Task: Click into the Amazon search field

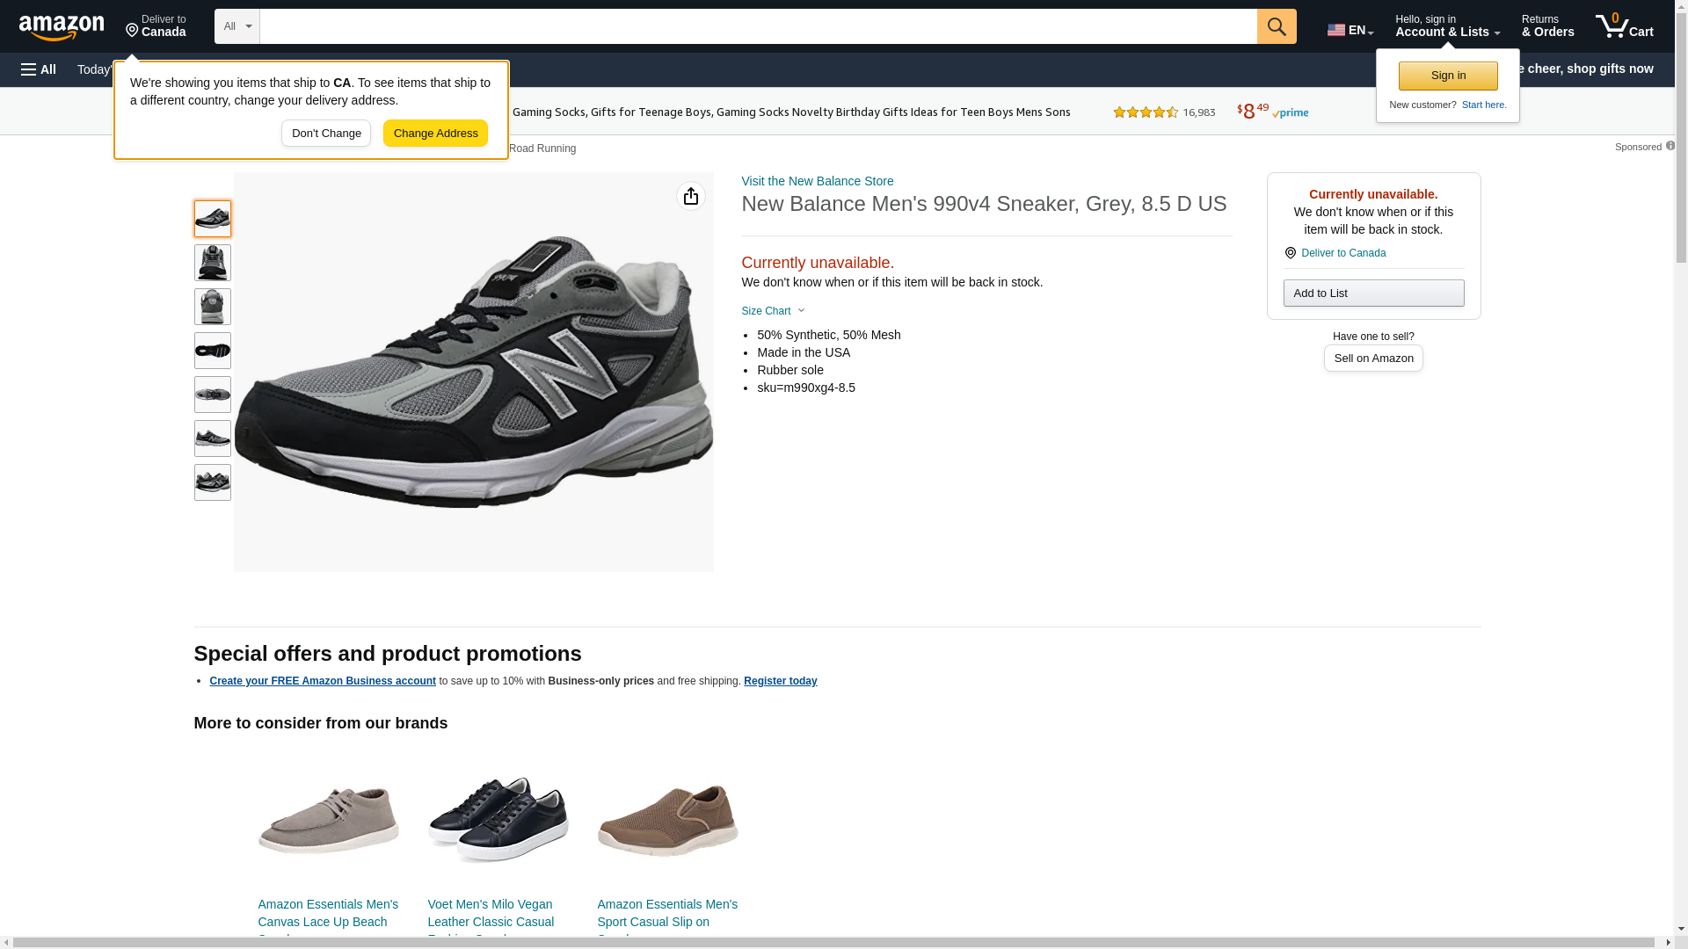Action: coord(757,26)
